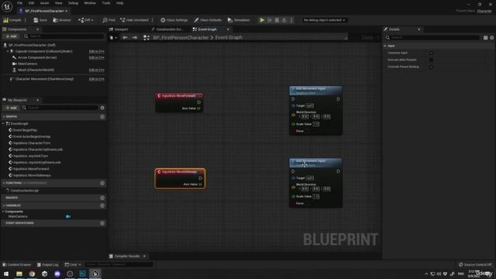Viewport: 496px width, 279px height.
Task: Open the Edit menu
Action: click(31, 3)
